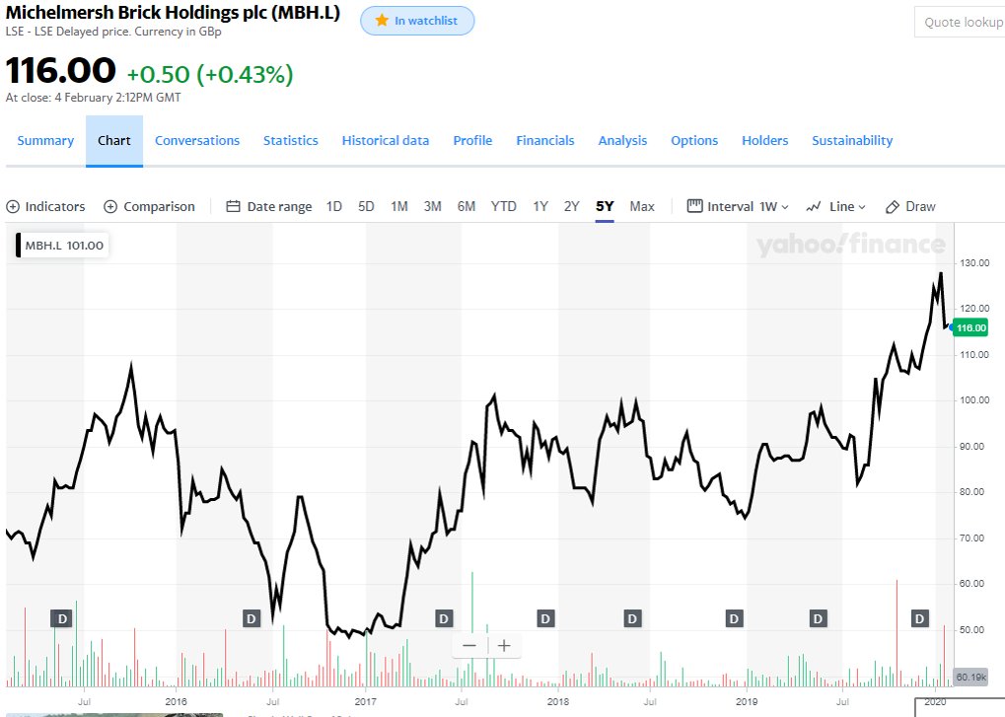The height and width of the screenshot is (717, 1005).
Task: Open the Date range calendar icon
Action: [234, 206]
